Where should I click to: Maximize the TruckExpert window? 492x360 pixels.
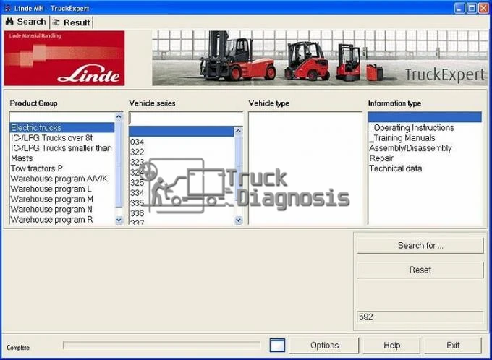click(472, 8)
